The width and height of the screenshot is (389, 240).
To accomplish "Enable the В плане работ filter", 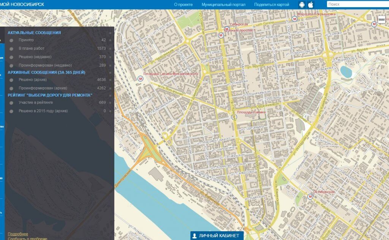I will pyautogui.click(x=11, y=49).
